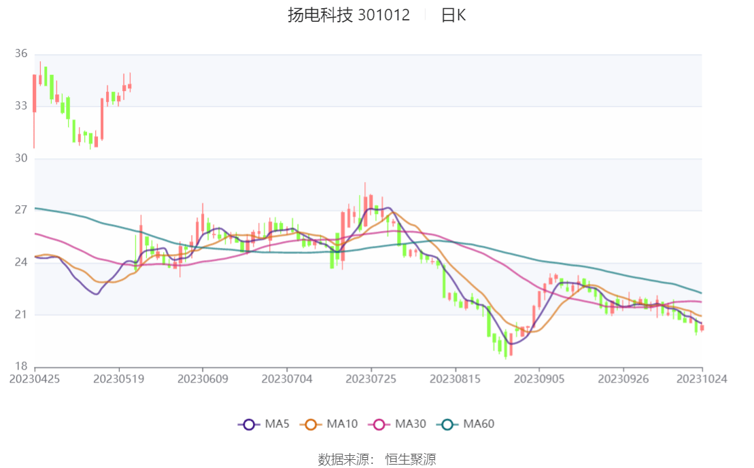Toggle the MA30 legend text label
The width and height of the screenshot is (754, 468).
point(411,425)
